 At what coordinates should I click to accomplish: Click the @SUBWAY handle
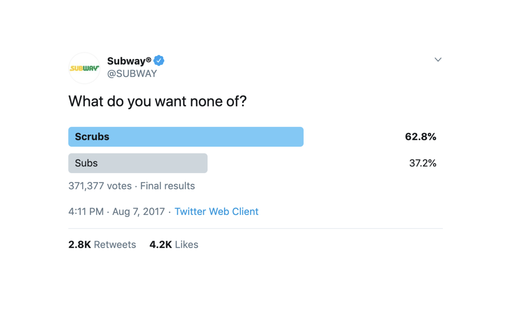tap(132, 73)
